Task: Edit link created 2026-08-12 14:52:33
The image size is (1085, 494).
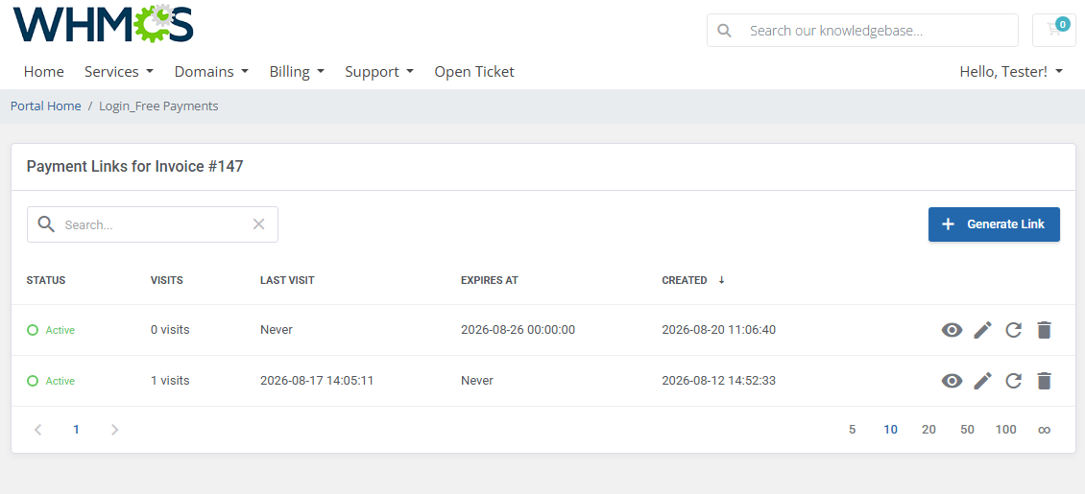Action: [x=982, y=381]
